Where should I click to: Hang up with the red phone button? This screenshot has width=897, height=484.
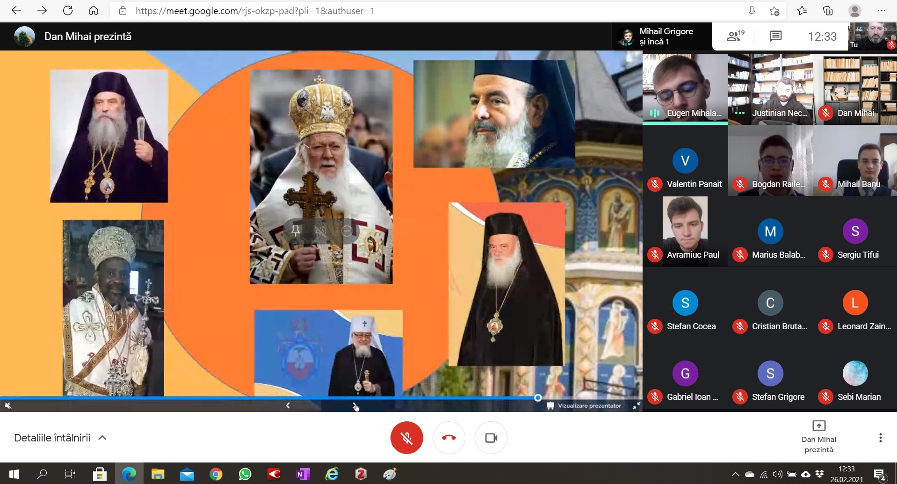pyautogui.click(x=448, y=438)
